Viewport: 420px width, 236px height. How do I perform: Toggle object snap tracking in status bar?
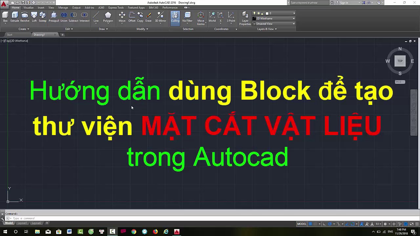[x=347, y=224]
